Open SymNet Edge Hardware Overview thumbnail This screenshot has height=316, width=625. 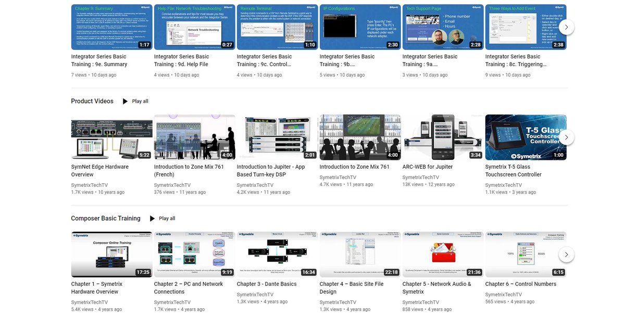click(112, 137)
